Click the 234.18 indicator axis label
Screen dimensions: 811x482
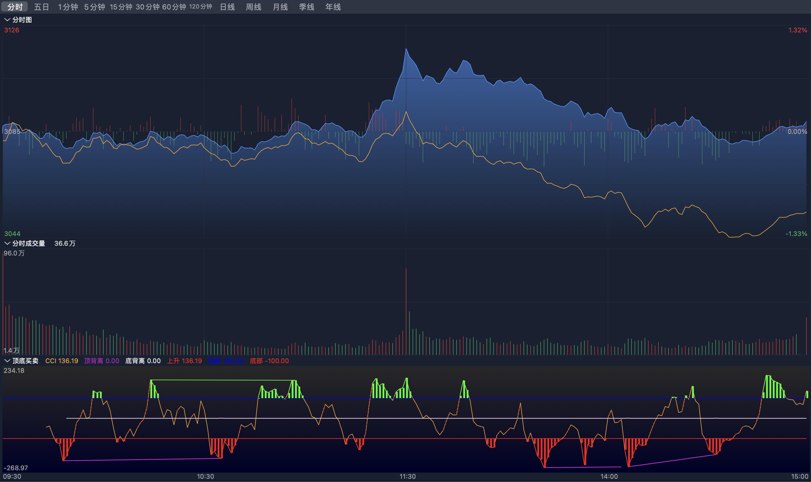(x=14, y=370)
